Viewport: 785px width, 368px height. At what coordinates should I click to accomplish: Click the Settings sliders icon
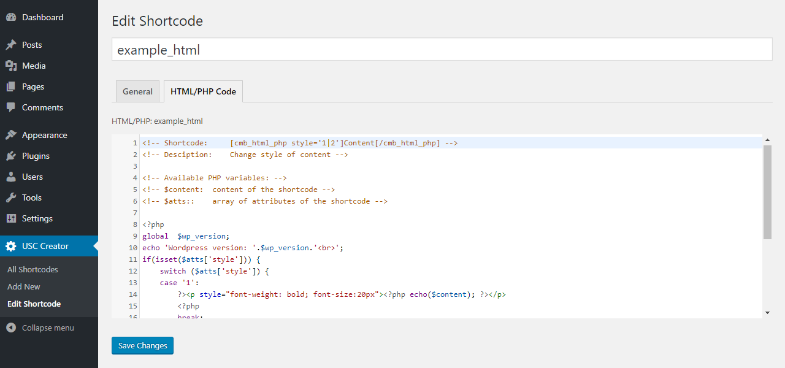click(11, 218)
